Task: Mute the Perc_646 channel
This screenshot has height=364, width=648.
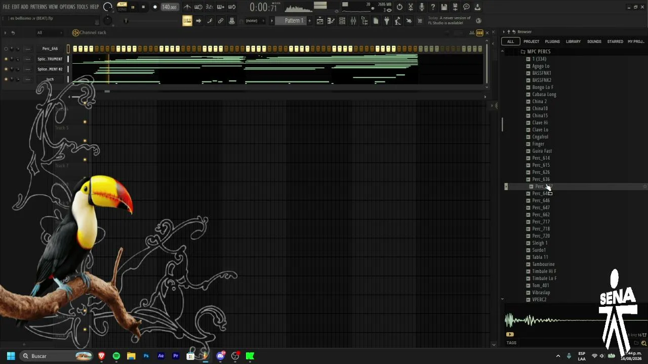Action: pos(6,49)
